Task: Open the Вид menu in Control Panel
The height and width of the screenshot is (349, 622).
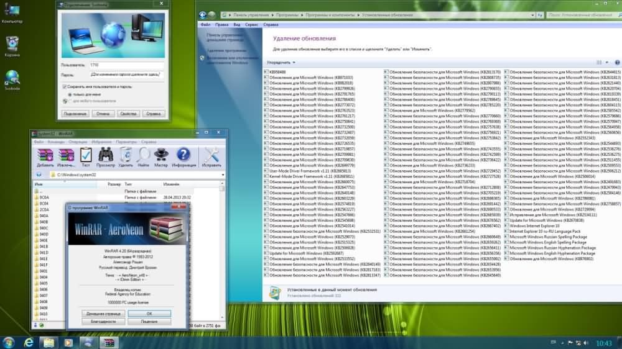Action: coord(237,24)
